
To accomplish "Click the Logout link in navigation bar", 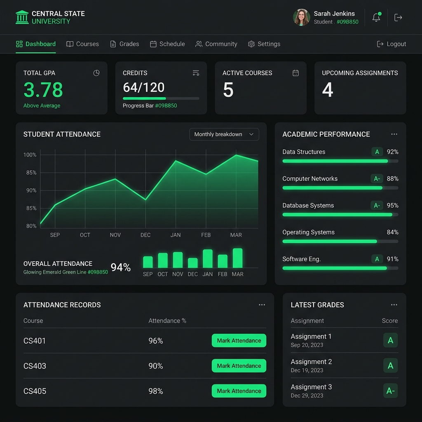I will tap(392, 44).
